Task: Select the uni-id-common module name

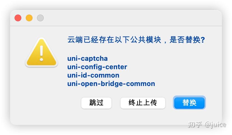Action: click(x=93, y=75)
